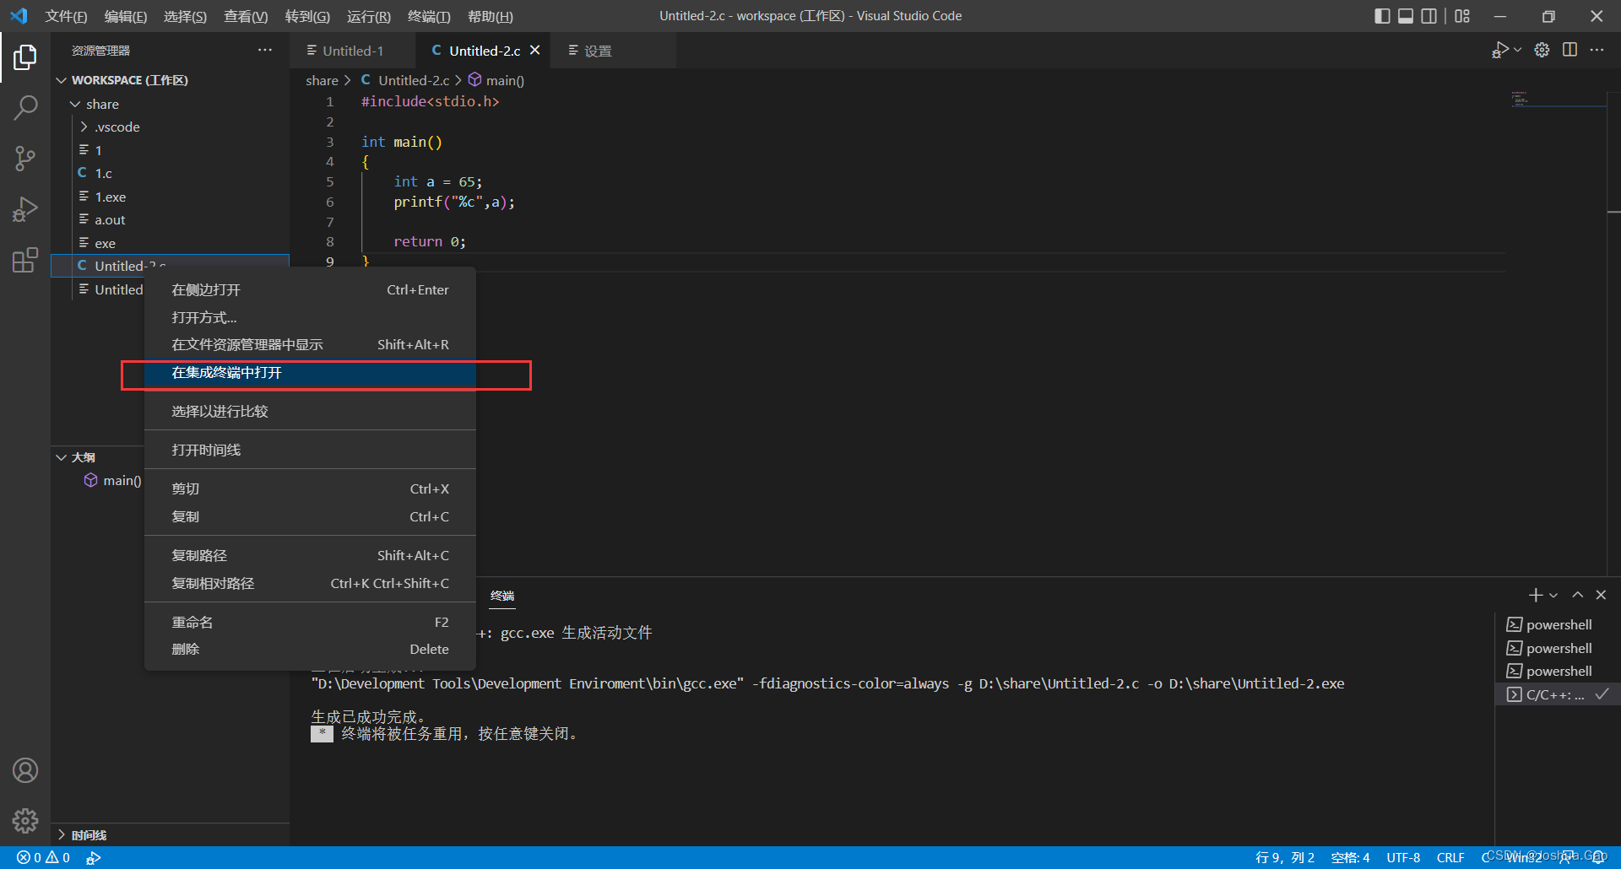The height and width of the screenshot is (869, 1621).
Task: Expand the .vscode folder
Action: point(84,127)
